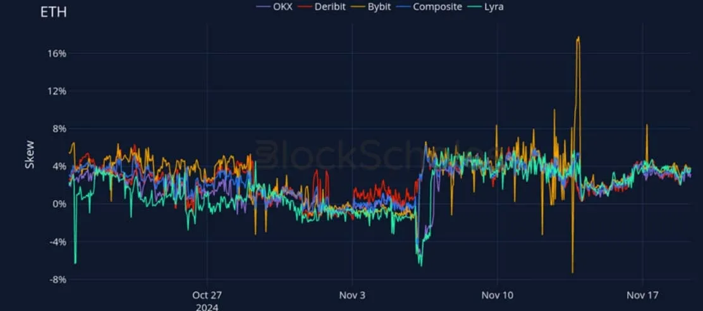Image resolution: width=703 pixels, height=311 pixels.
Task: Click the 16% y-axis tick label
Action: [56, 54]
